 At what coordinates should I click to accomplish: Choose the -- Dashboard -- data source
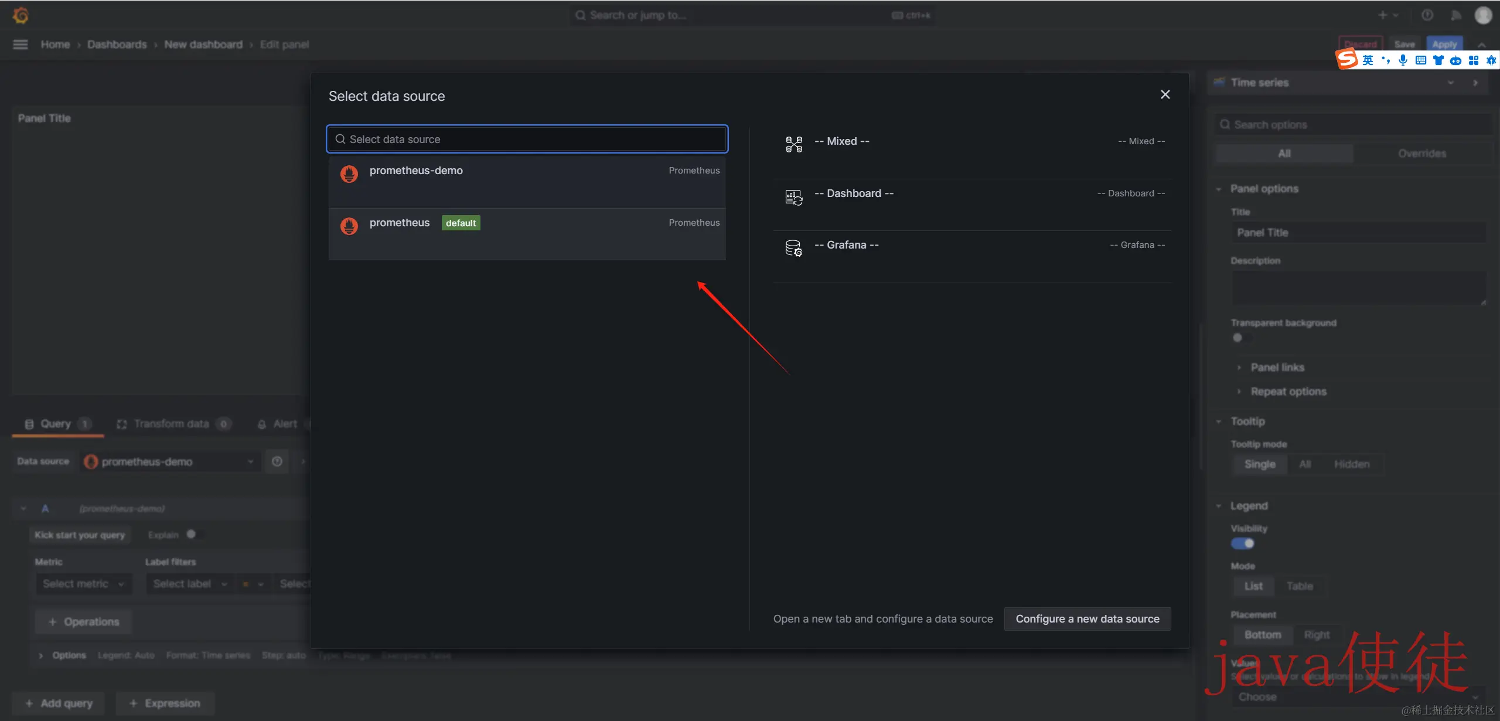(x=973, y=205)
